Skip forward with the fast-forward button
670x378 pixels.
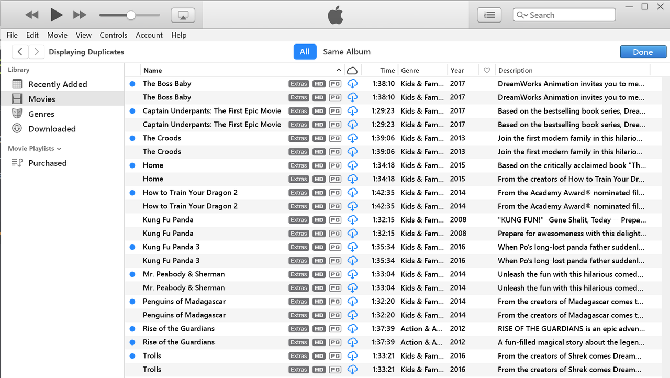80,15
